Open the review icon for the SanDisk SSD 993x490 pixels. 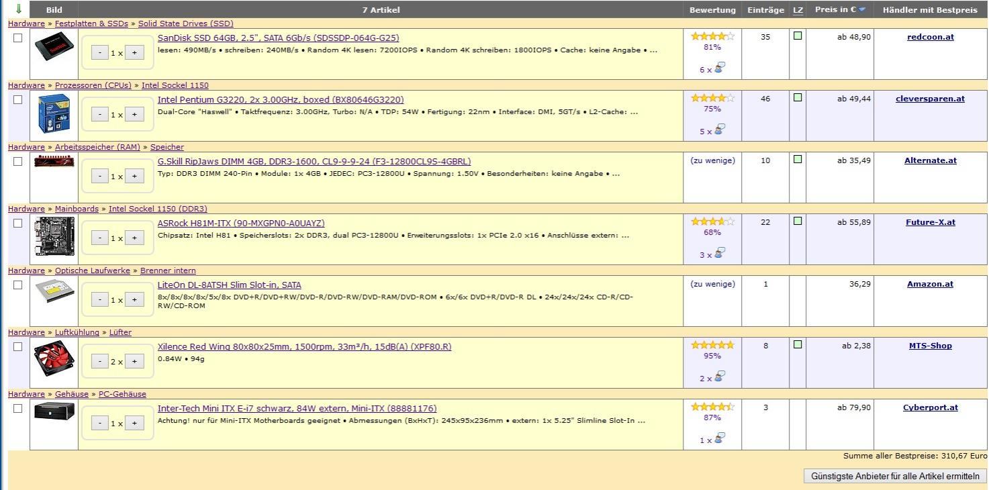pyautogui.click(x=719, y=67)
